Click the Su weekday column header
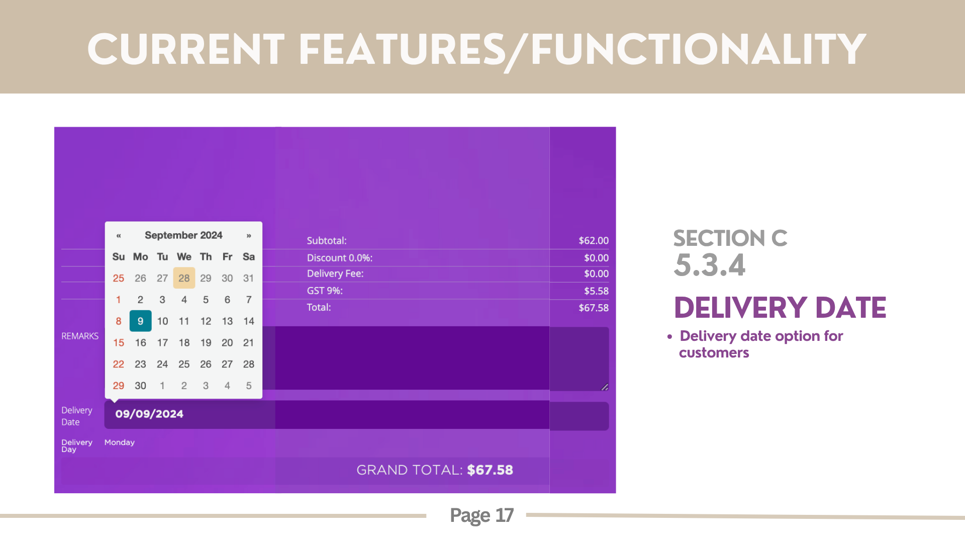965x543 pixels. click(119, 256)
